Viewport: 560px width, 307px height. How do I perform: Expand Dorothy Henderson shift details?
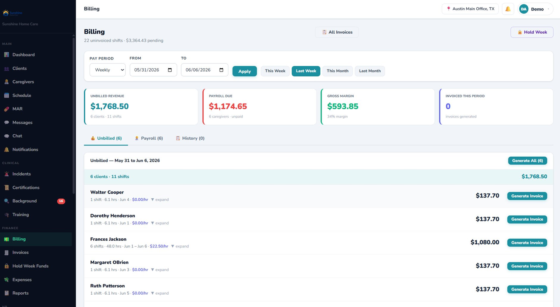(x=160, y=223)
